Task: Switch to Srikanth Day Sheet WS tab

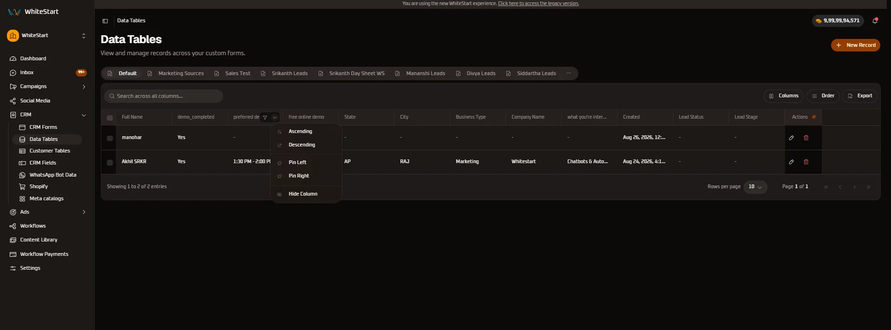Action: pyautogui.click(x=352, y=73)
